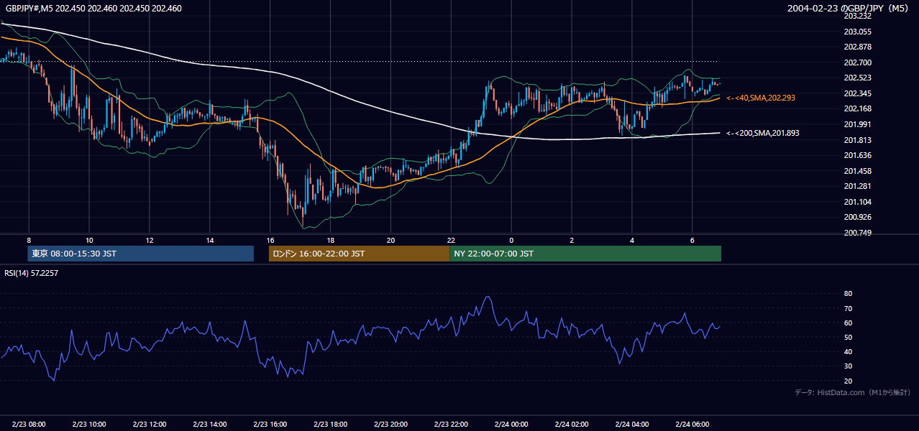Viewport: 919px width, 431px height.
Task: Click price axis value 201.281
Action: click(857, 187)
